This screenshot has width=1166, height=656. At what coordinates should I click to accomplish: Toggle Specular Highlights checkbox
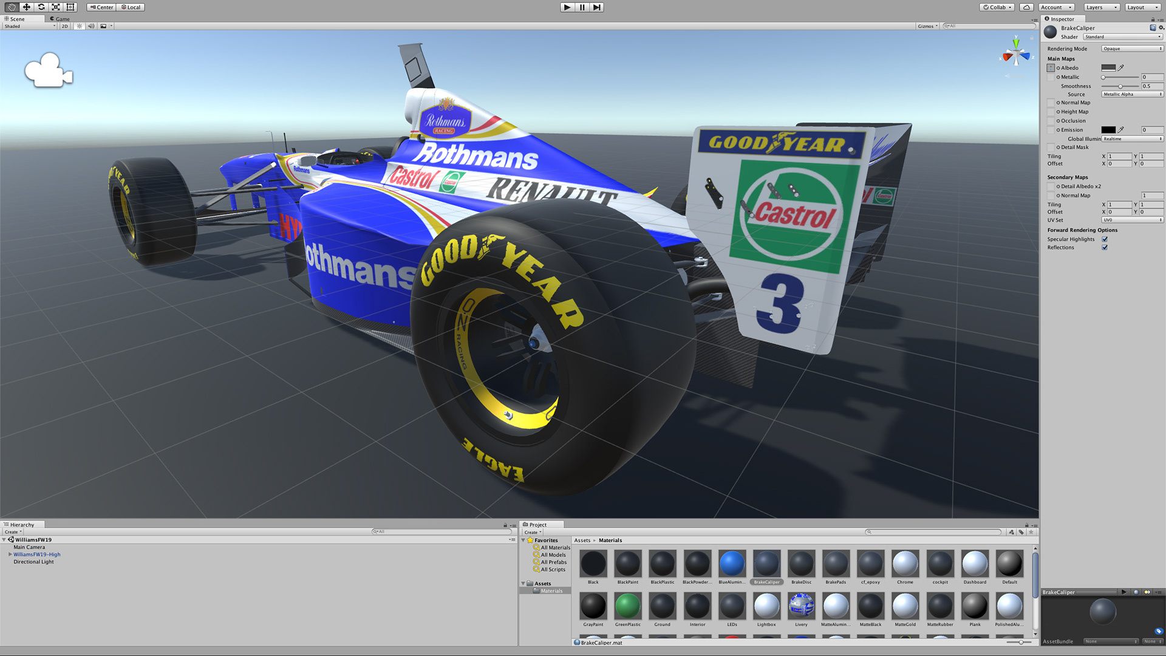(1105, 239)
